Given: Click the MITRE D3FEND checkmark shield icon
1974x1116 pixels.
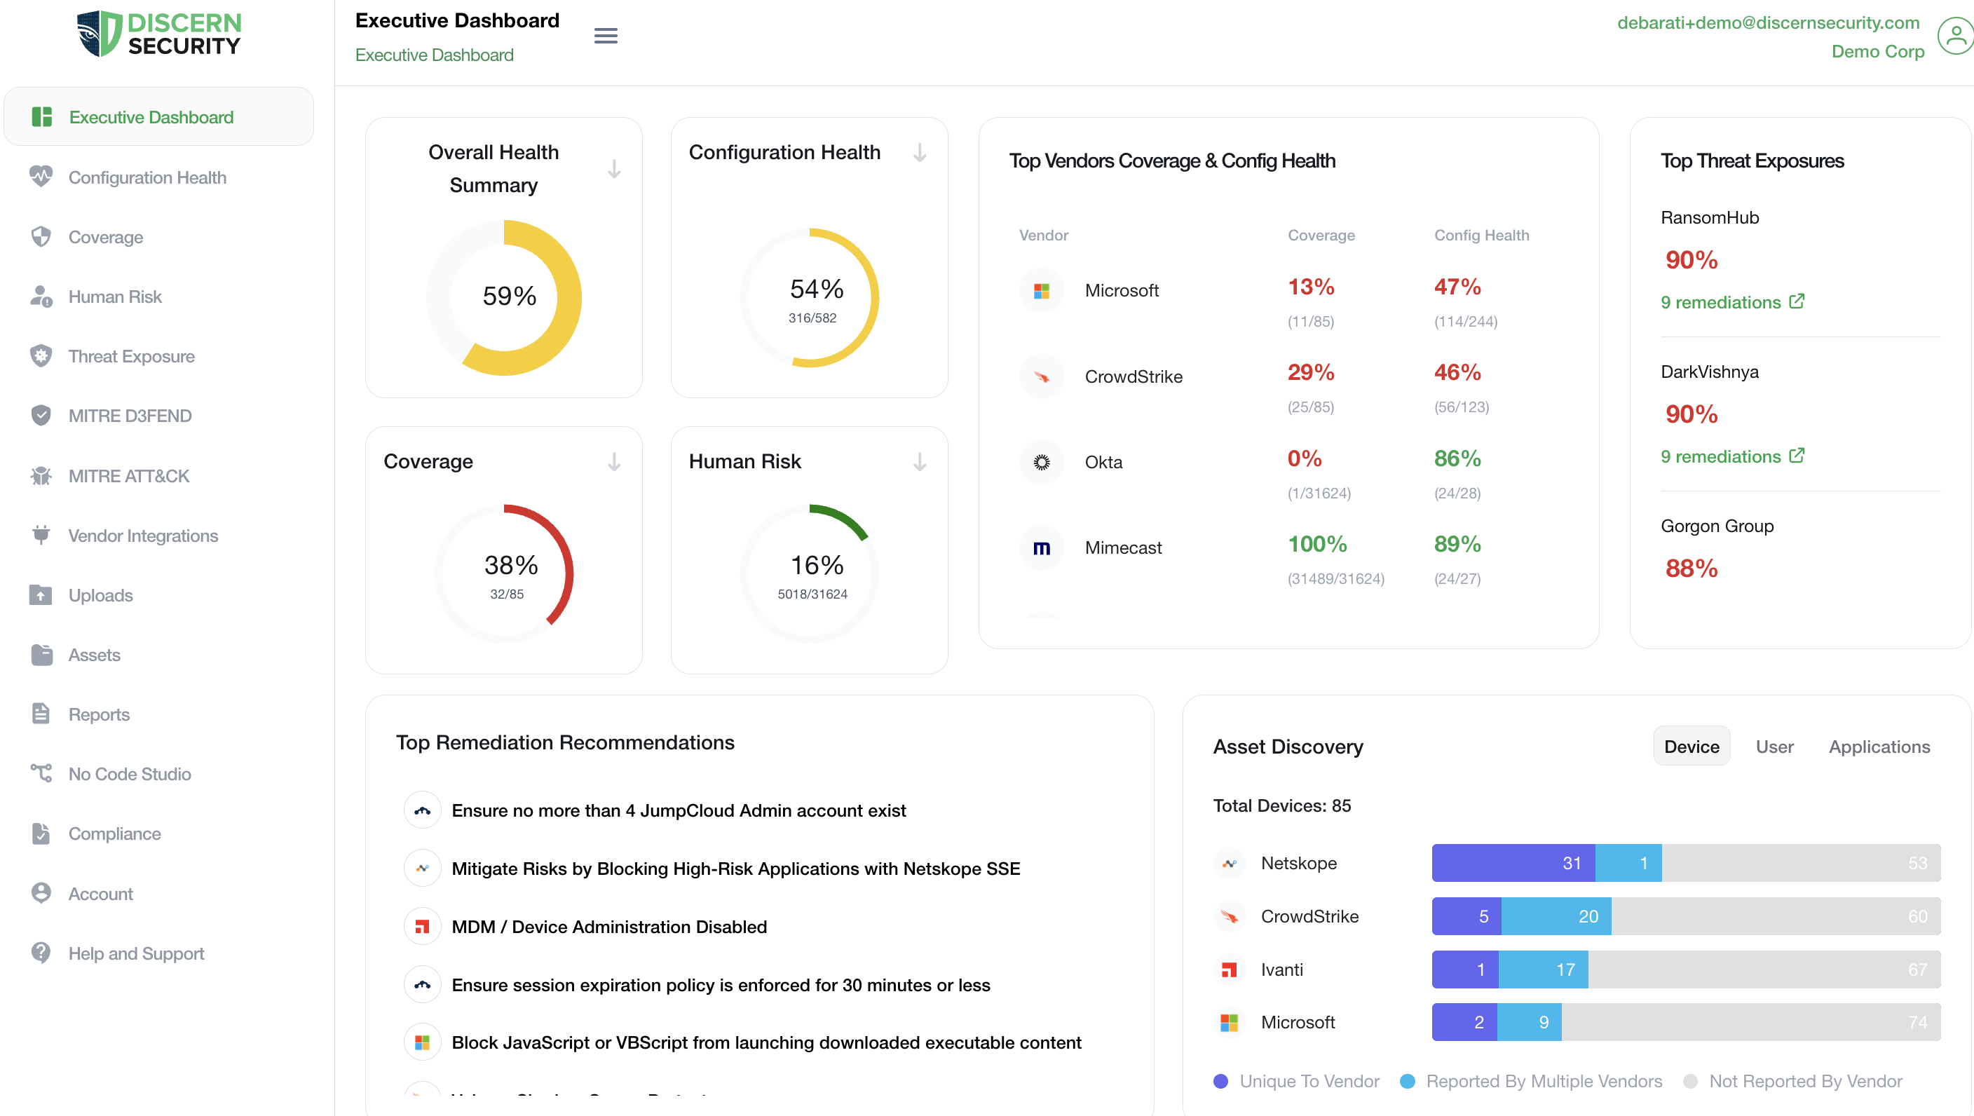Looking at the screenshot, I should (x=41, y=416).
